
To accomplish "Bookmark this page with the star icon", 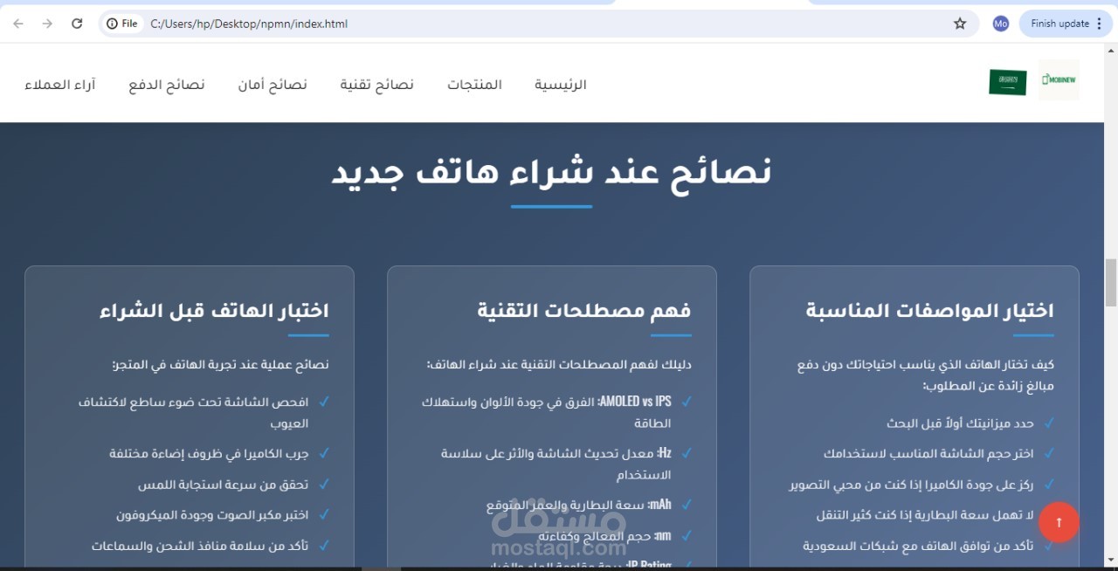I will coord(960,24).
